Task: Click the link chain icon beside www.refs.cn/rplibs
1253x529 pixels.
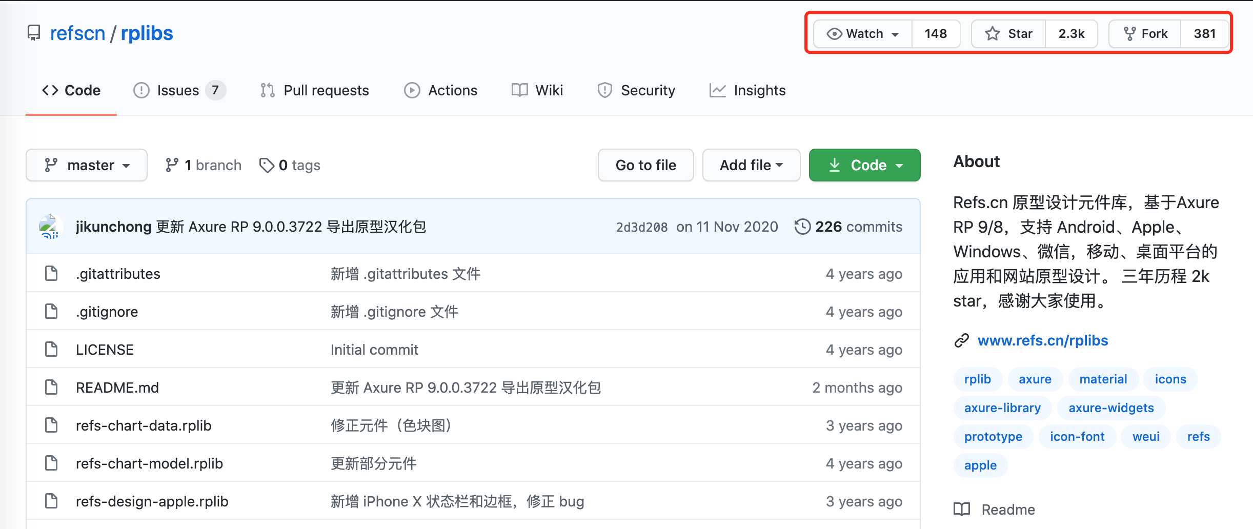Action: (x=962, y=340)
